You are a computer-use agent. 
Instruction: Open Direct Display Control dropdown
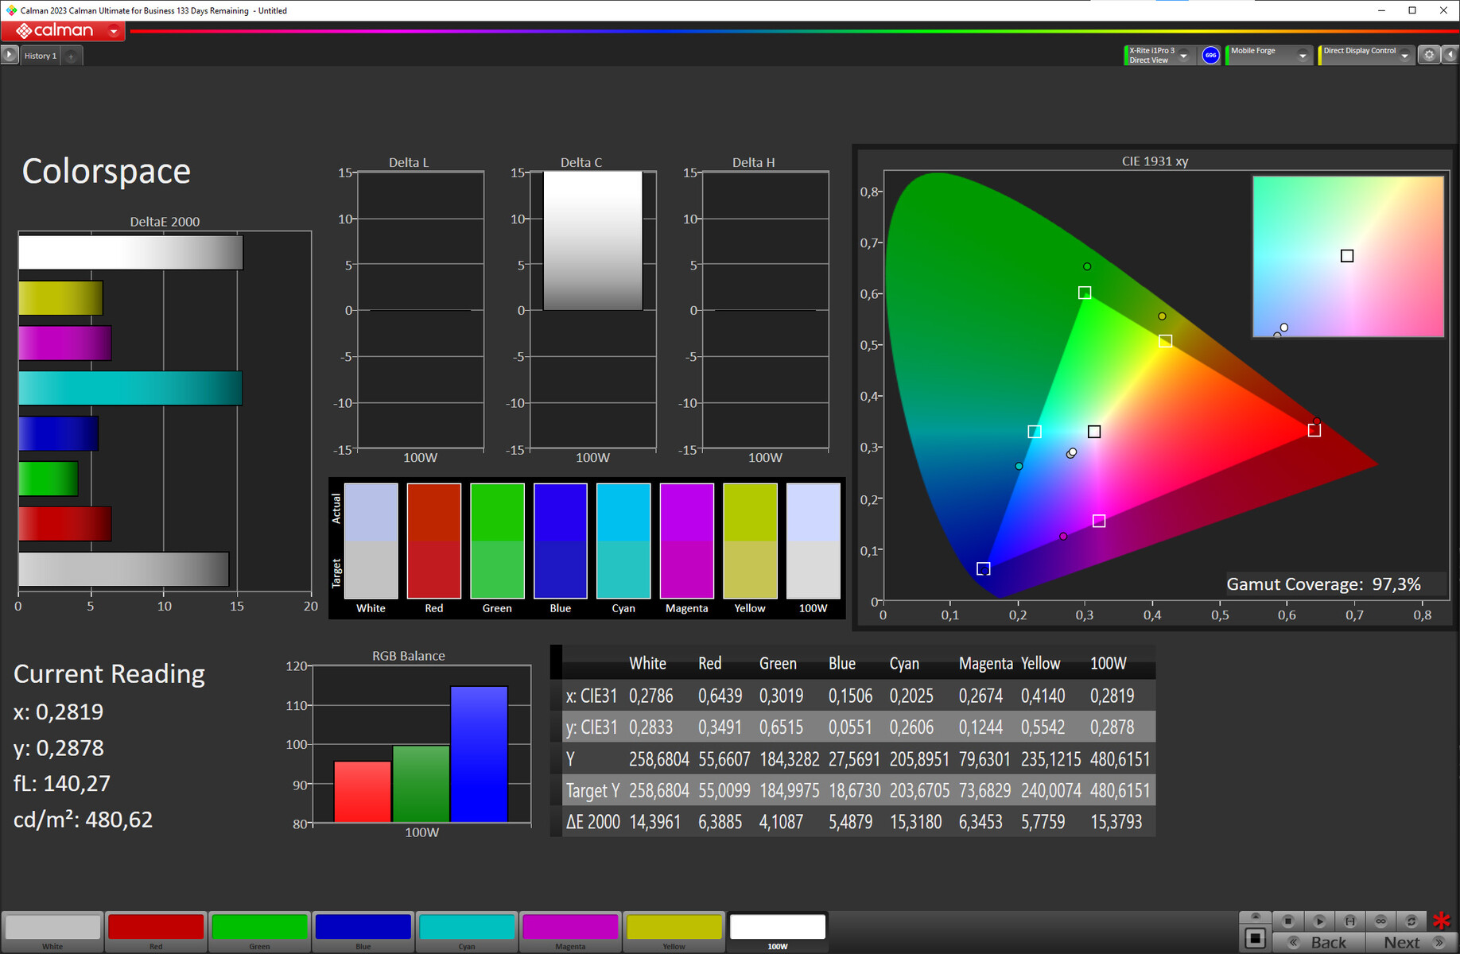coord(1405,56)
